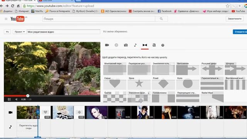Bookmark this page with star icon
Image resolution: width=247 pixels, height=139 pixels.
click(227, 6)
